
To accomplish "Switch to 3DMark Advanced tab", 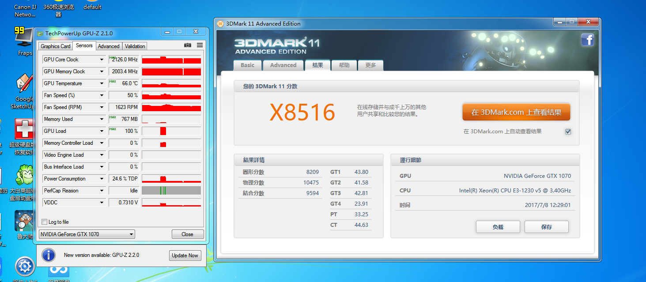I will coord(283,65).
